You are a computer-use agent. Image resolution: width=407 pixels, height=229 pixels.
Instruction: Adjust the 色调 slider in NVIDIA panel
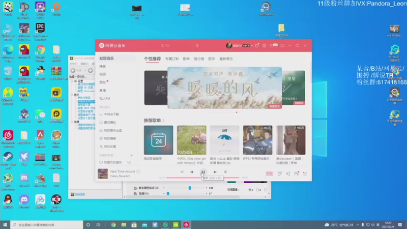tap(168, 193)
